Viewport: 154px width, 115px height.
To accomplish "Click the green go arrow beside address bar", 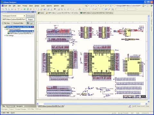I will (x=151, y=6).
